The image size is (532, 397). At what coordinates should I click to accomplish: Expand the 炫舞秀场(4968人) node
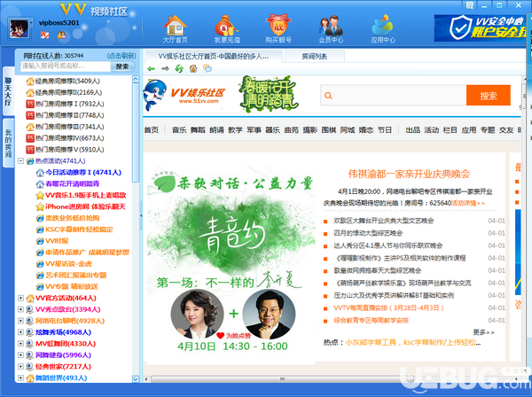click(x=20, y=332)
